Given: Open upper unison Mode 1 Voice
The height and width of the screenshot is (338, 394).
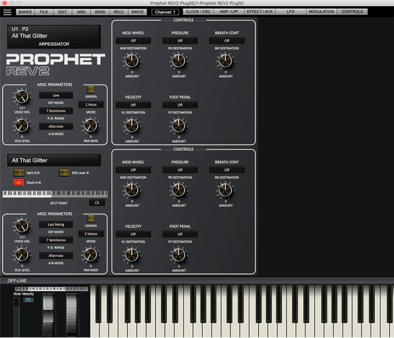Looking at the screenshot, I should 91,105.
